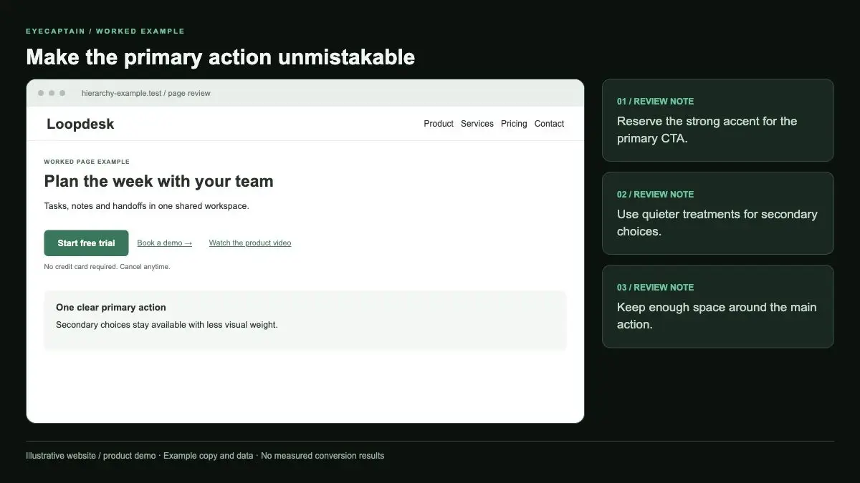This screenshot has height=483, width=860.
Task: Click the 'WORKED PAGE EXAMPLE' label
Action: pos(87,162)
